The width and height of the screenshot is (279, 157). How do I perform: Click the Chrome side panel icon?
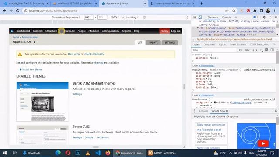[x=261, y=10]
